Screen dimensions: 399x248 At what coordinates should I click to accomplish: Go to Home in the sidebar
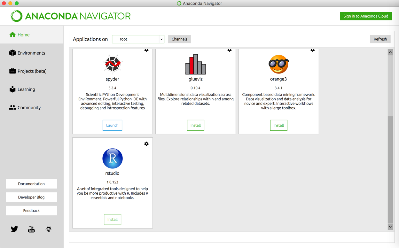[32, 35]
